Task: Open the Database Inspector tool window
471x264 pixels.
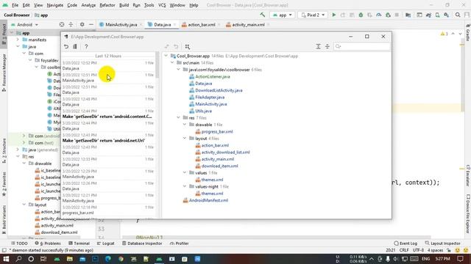Action: (142, 243)
